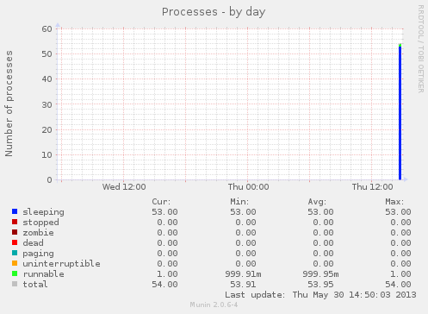Click the teal paging legend swatch

(15, 253)
